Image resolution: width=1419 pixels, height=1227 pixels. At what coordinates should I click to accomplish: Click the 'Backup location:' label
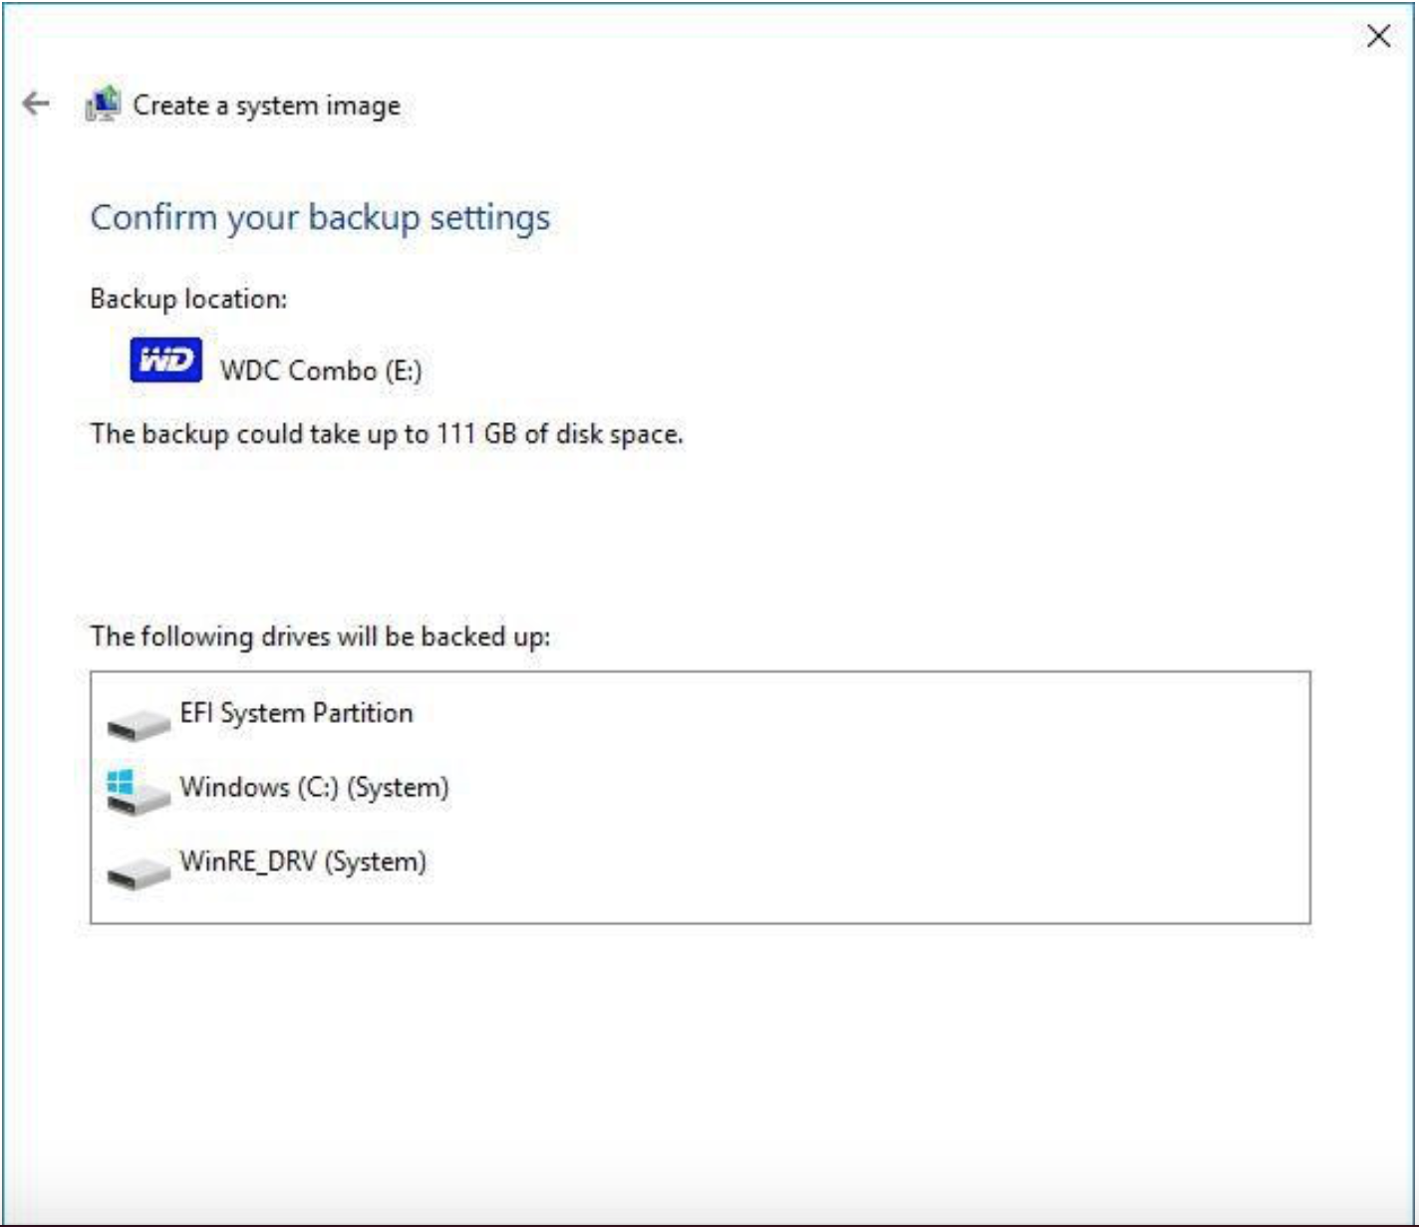pyautogui.click(x=188, y=299)
